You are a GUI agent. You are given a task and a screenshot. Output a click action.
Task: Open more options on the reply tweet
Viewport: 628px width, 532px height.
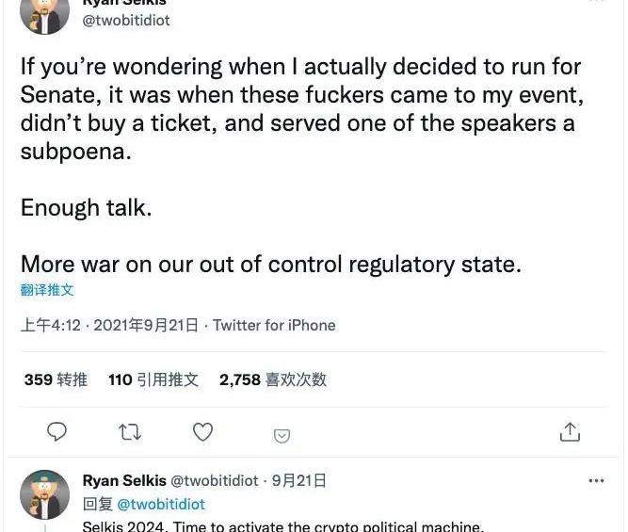596,480
